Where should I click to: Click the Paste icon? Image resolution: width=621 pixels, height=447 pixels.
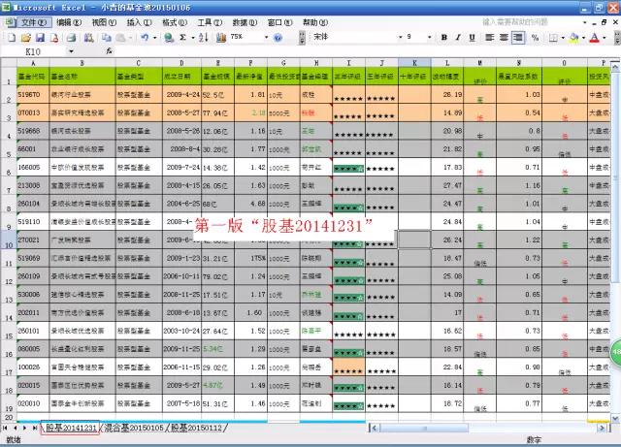click(120, 38)
